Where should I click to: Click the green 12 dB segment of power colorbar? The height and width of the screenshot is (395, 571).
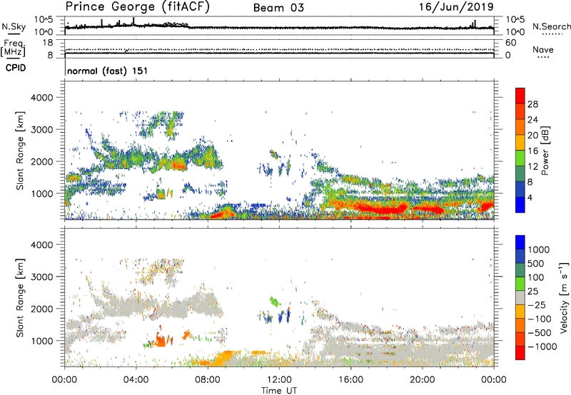click(520, 158)
